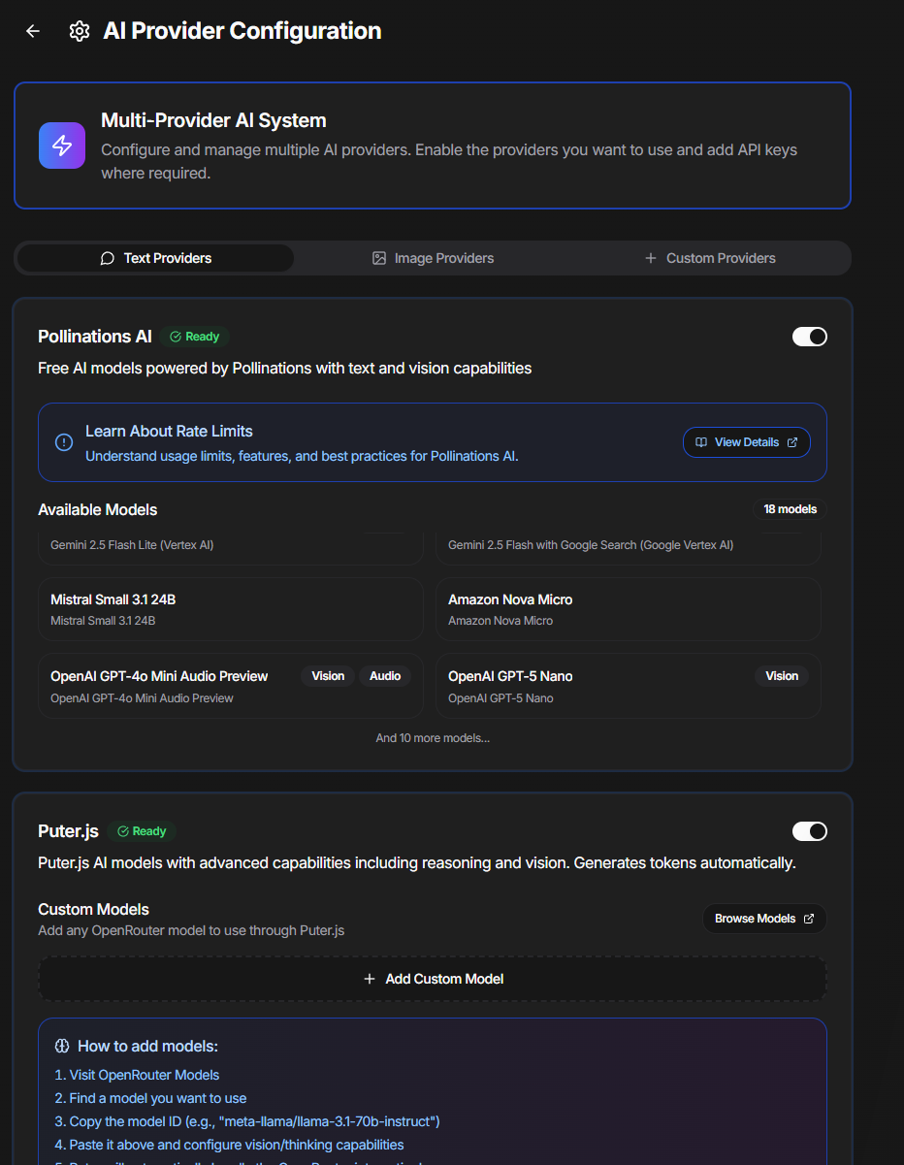This screenshot has width=904, height=1165.
Task: Disable the Pollinations AI provider toggle
Action: 809,337
